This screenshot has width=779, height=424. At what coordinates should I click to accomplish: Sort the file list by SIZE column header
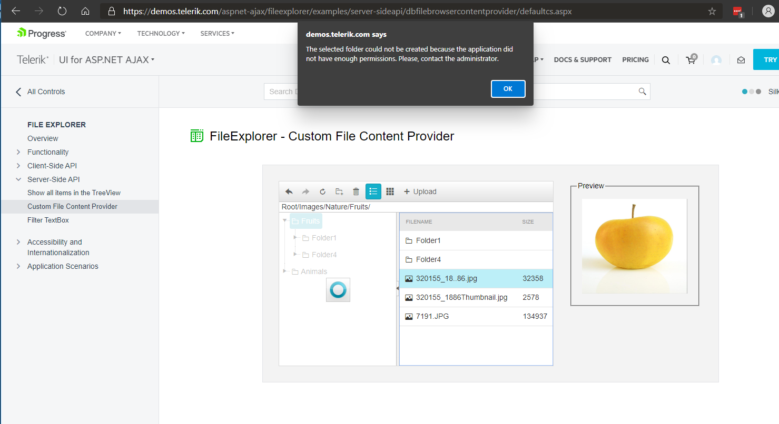point(528,222)
